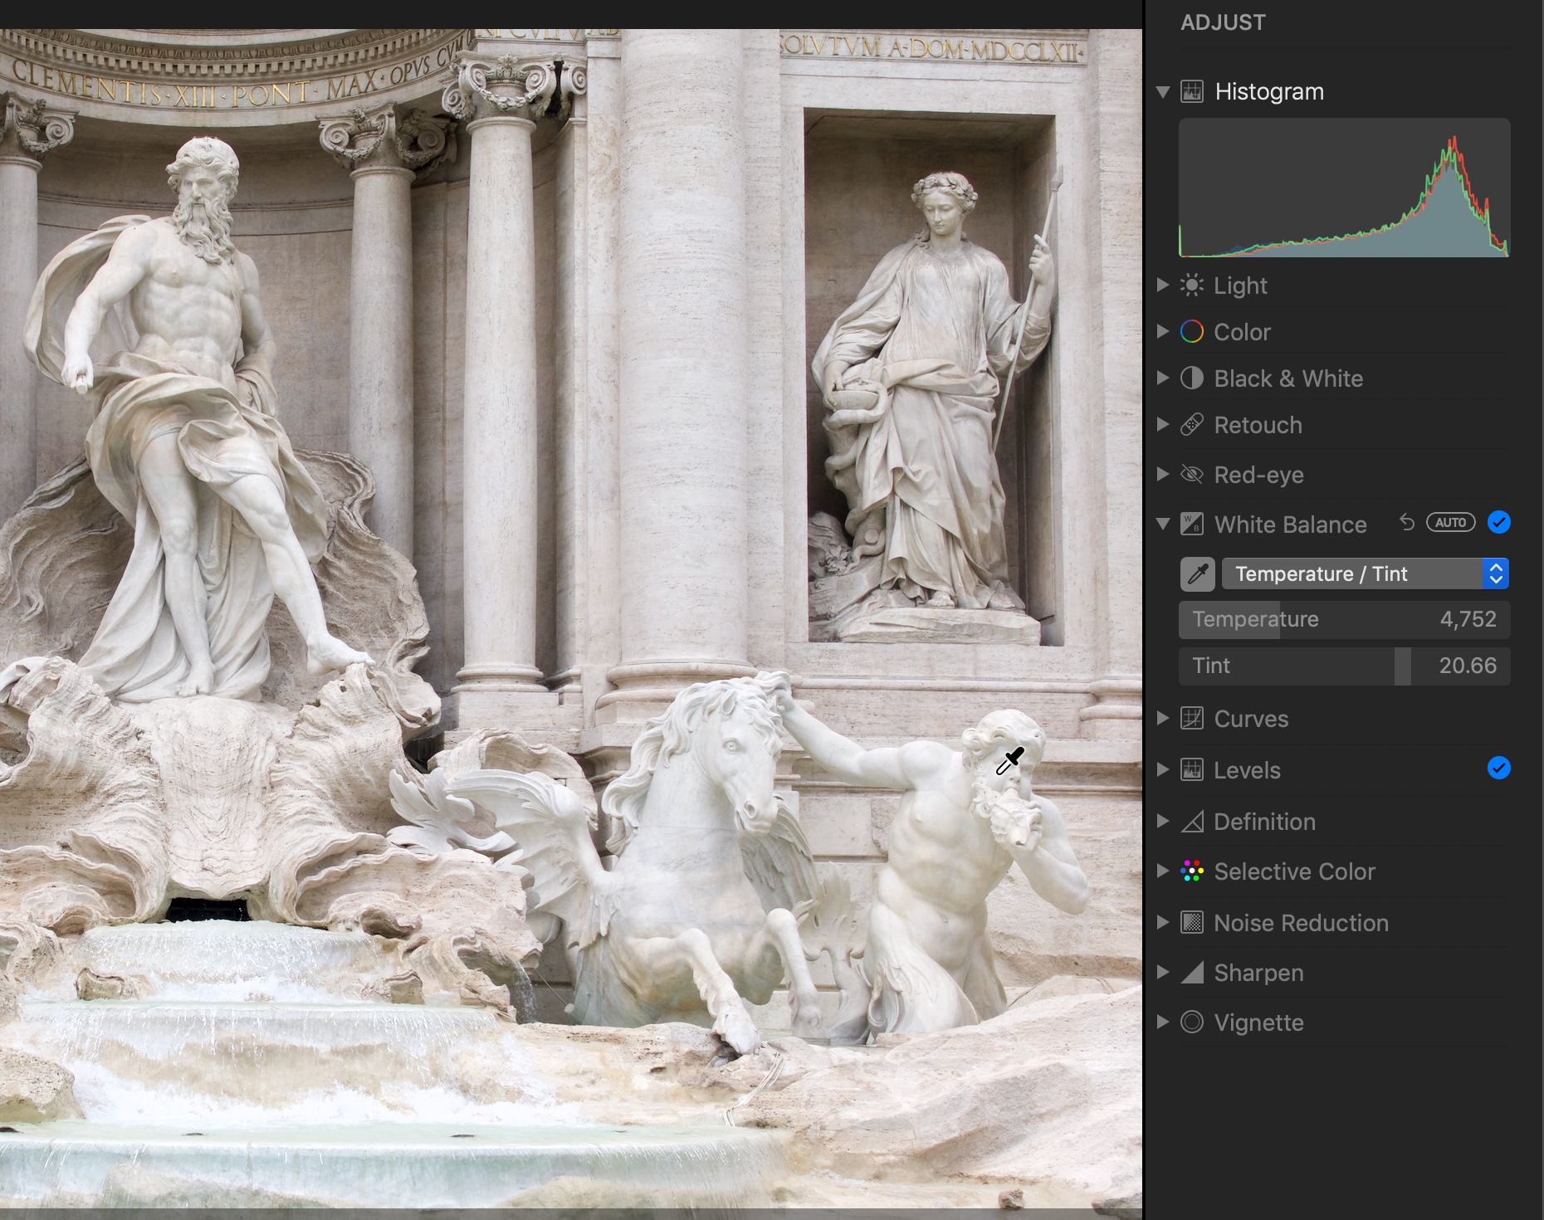This screenshot has height=1220, width=1544.
Task: Click the Selective Color label
Action: point(1294,871)
